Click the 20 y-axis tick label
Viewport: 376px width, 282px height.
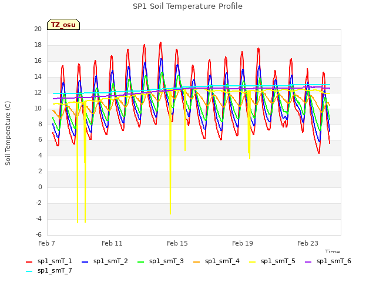coord(38,29)
